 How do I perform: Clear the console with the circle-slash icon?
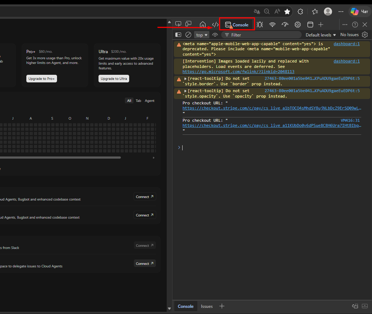pyautogui.click(x=188, y=35)
